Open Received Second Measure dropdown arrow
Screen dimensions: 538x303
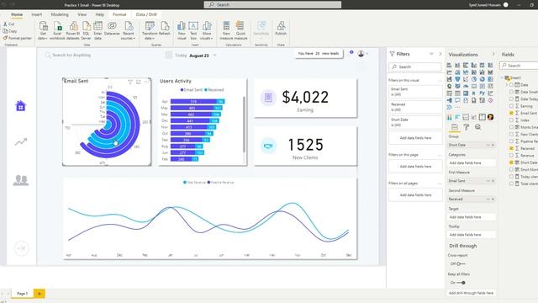pos(488,199)
